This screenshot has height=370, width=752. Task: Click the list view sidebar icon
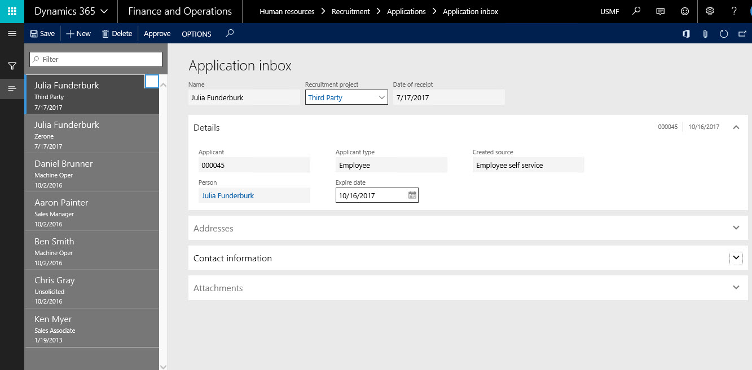[12, 89]
